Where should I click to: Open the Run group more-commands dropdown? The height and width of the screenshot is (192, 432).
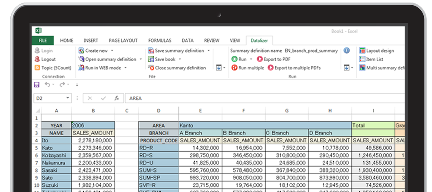pos(349,68)
